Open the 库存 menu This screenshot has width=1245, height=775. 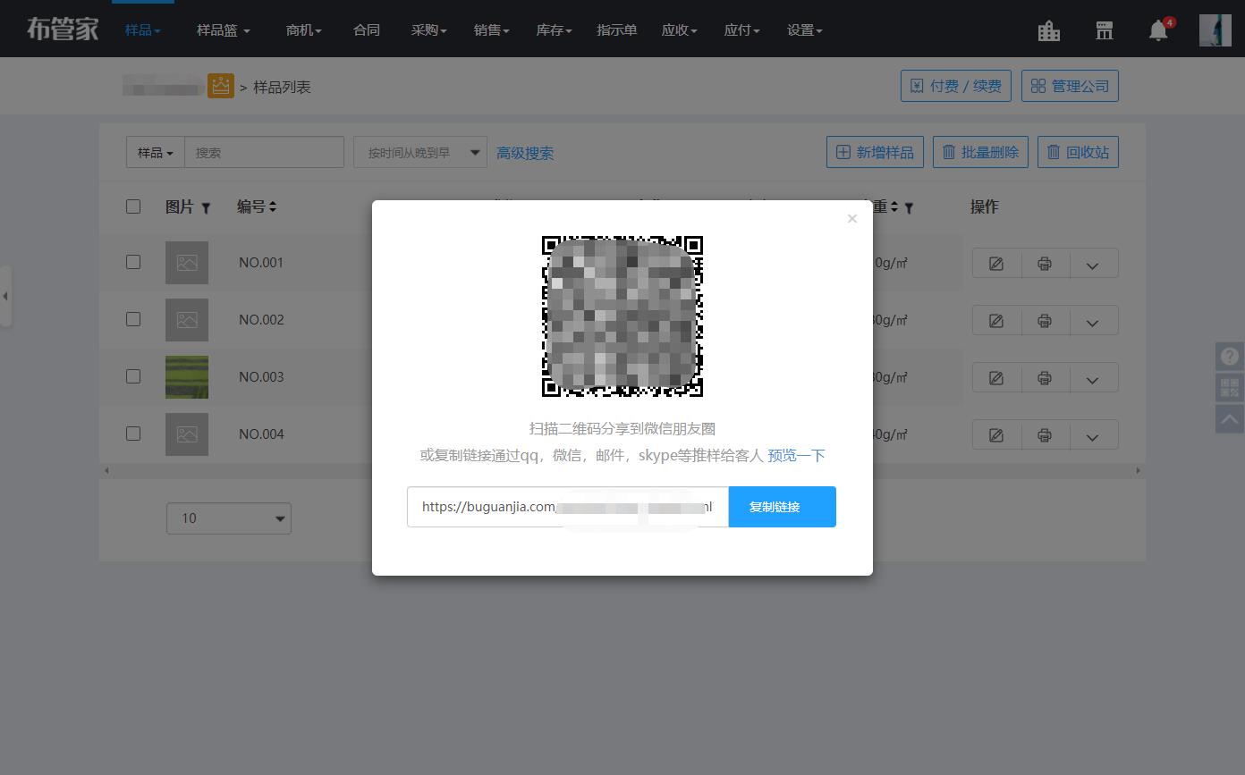pyautogui.click(x=555, y=30)
